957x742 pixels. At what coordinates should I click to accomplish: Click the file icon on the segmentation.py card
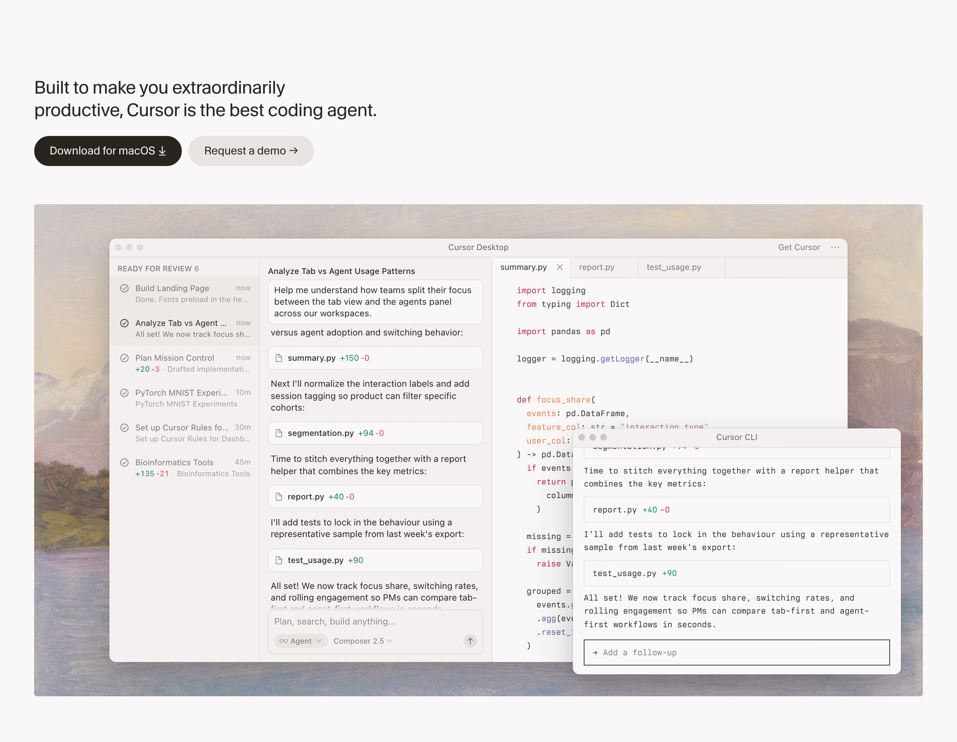279,433
